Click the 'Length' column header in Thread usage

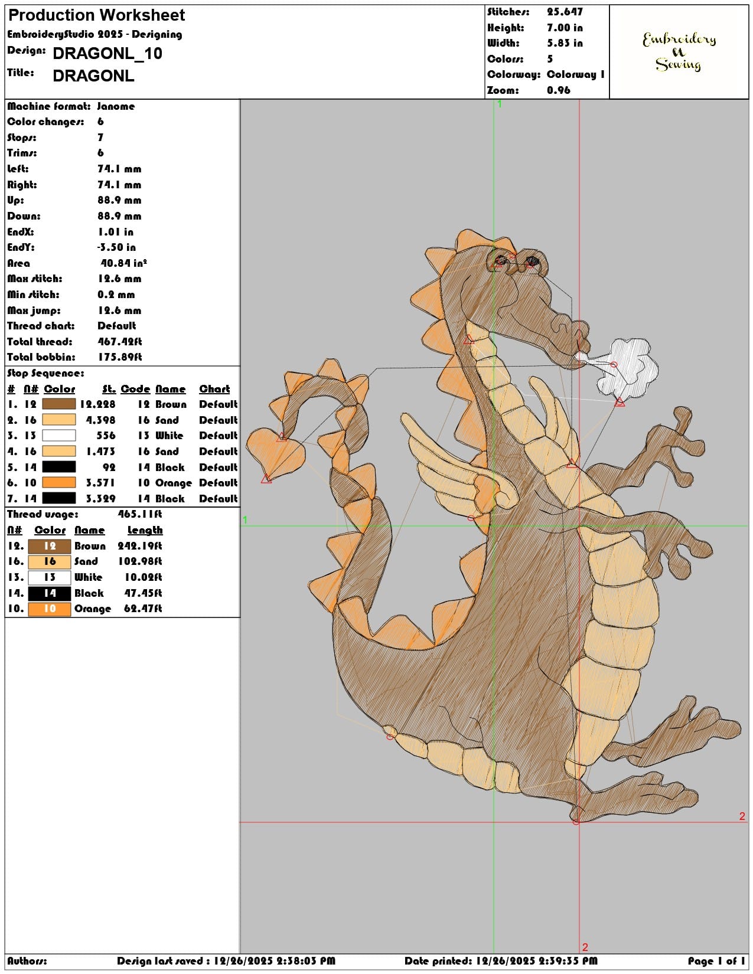click(145, 531)
